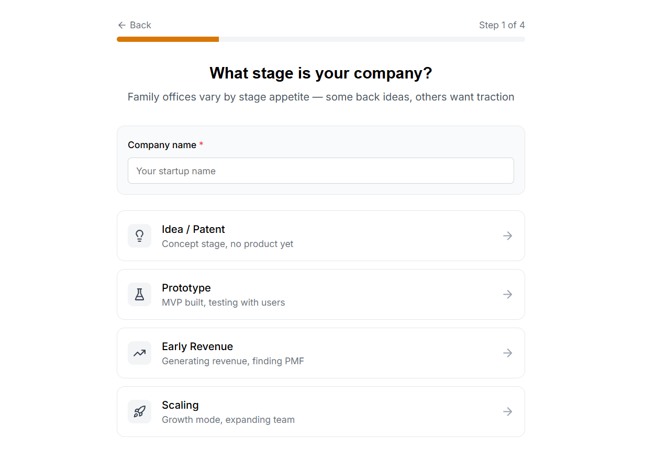Select the Idea / Patent stage title
666x460 pixels.
tap(193, 229)
